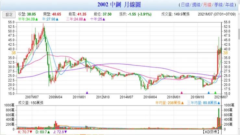Click the 開盤: 40.65 opening price
240x135 pixels.
(52, 14)
